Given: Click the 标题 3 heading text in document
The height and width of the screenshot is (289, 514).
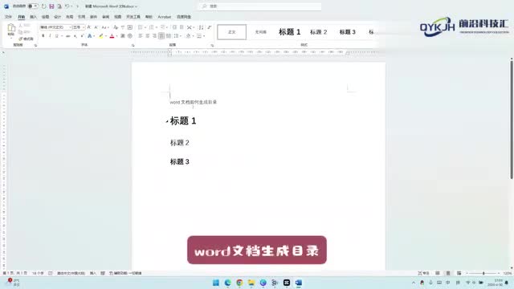Looking at the screenshot, I should [x=180, y=161].
